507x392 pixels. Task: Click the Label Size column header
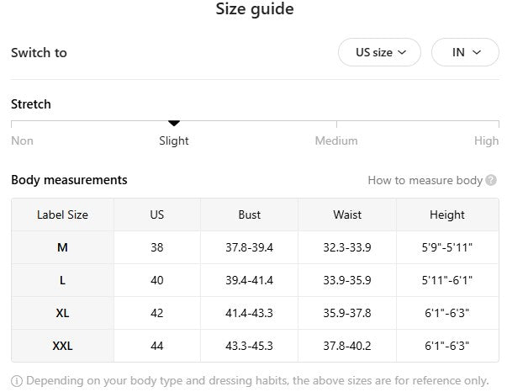pyautogui.click(x=62, y=215)
